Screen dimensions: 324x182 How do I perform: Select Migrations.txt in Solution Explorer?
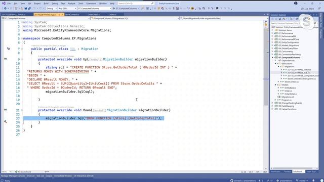(x=288, y=97)
